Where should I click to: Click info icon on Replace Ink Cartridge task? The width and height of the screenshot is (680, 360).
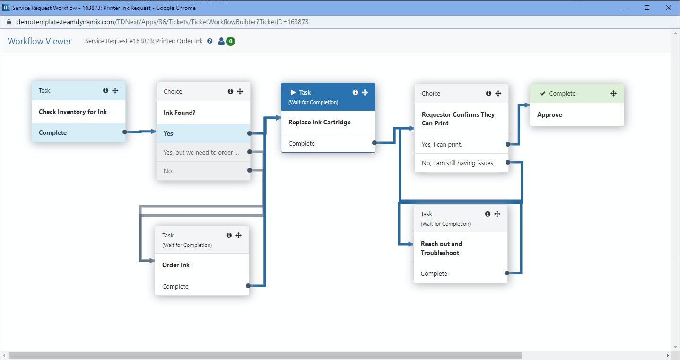(x=355, y=92)
